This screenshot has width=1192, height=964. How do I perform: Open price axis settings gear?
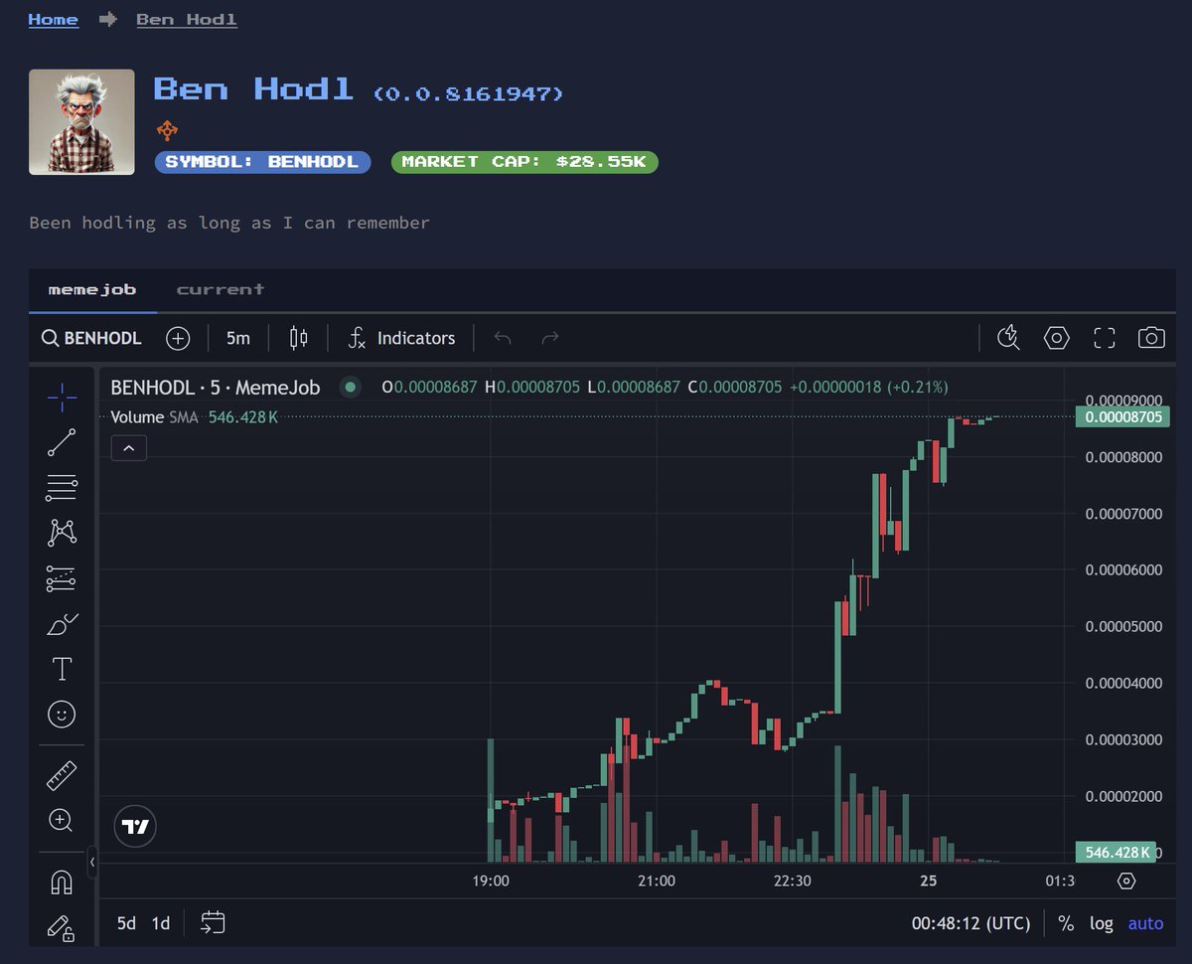[x=1126, y=881]
